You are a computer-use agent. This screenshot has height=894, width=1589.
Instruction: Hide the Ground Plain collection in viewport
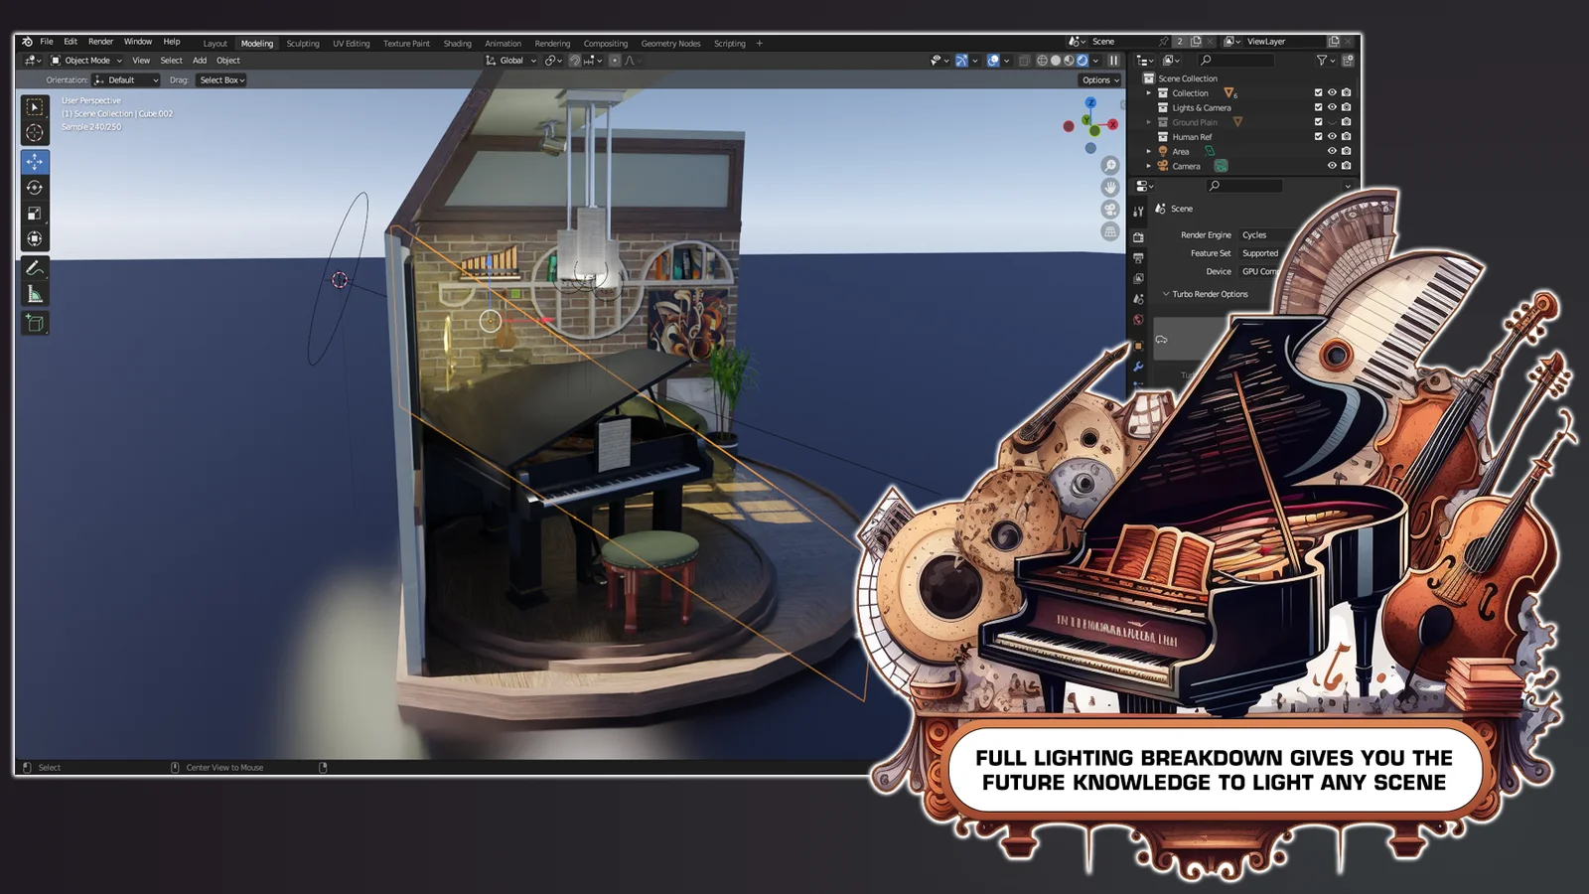point(1333,122)
